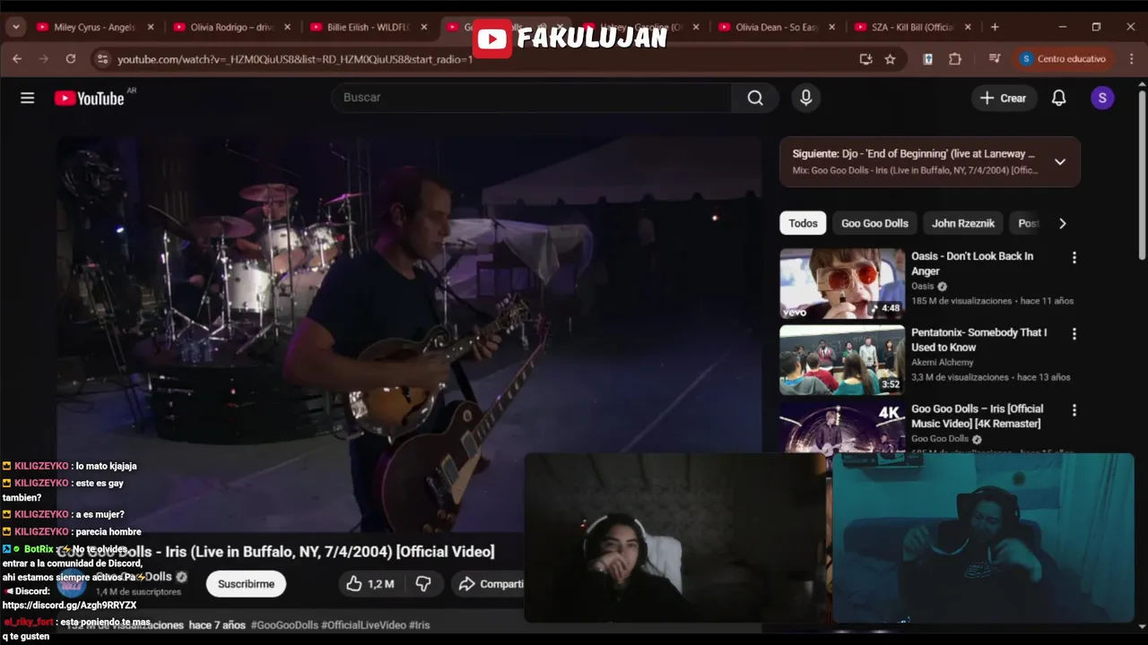This screenshot has height=645, width=1148.
Task: Go to the YouTube home logo
Action: (90, 99)
